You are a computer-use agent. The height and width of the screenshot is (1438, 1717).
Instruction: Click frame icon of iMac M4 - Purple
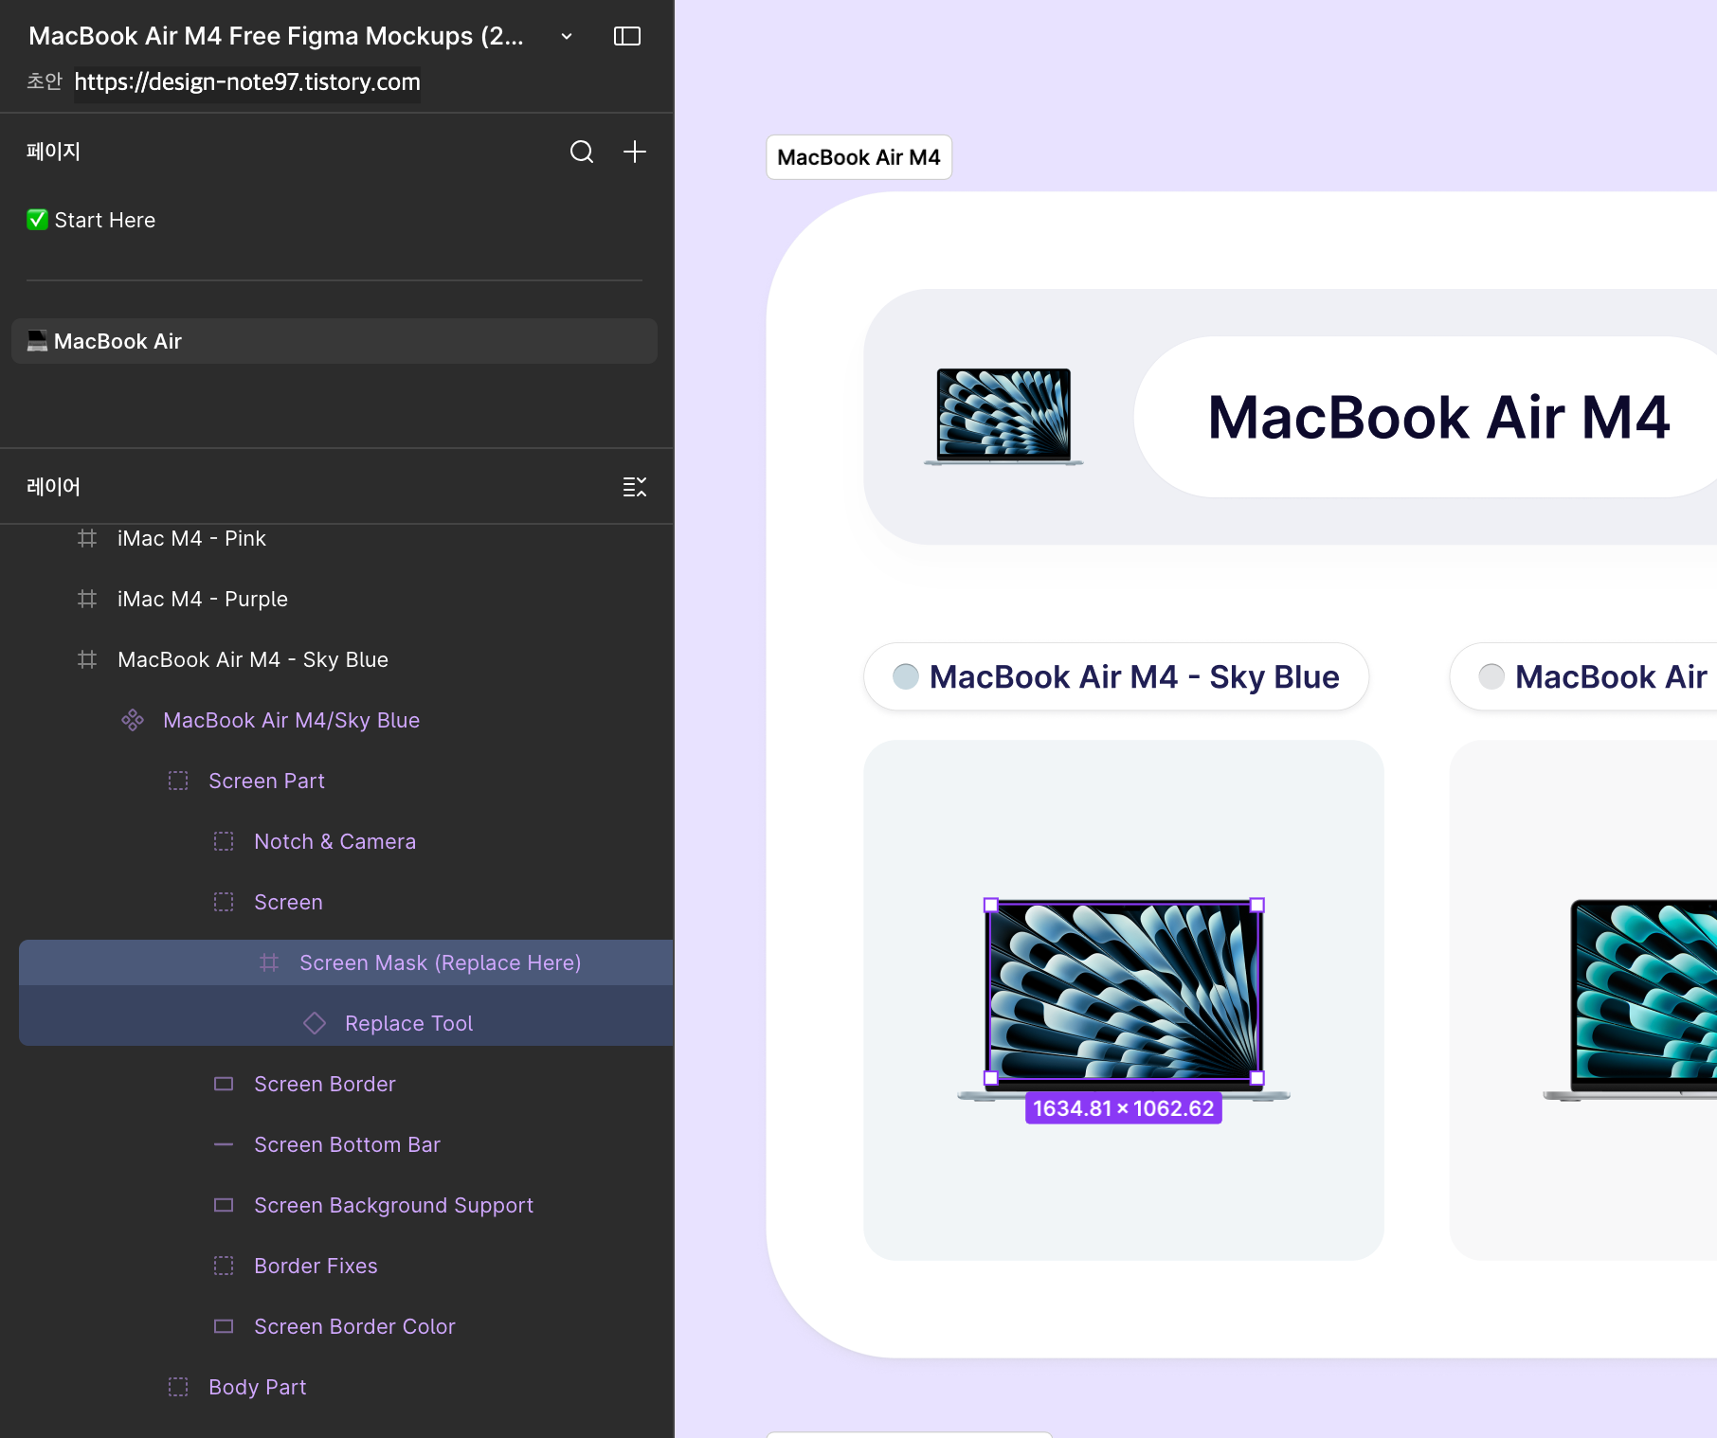[x=87, y=599]
